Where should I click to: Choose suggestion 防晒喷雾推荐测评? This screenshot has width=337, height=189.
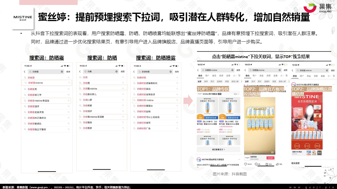pyautogui.click(x=146, y=95)
